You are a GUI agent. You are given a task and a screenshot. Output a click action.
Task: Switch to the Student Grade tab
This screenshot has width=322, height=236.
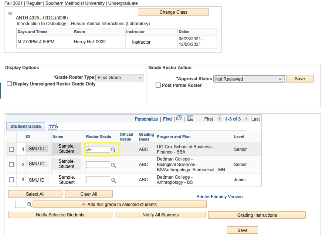coord(26,126)
